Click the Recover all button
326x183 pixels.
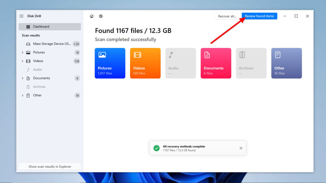[x=227, y=16]
